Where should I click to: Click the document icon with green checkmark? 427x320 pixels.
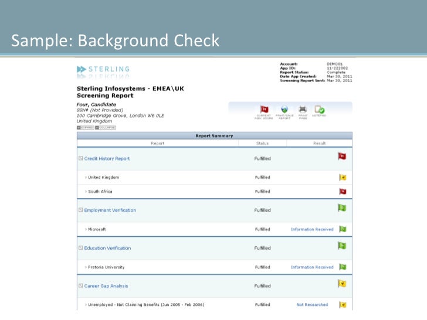click(x=320, y=110)
